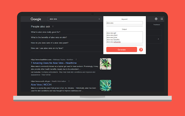Open the People also ask options menu
Image resolution: width=185 pixels, height=116 pixels.
click(53, 26)
